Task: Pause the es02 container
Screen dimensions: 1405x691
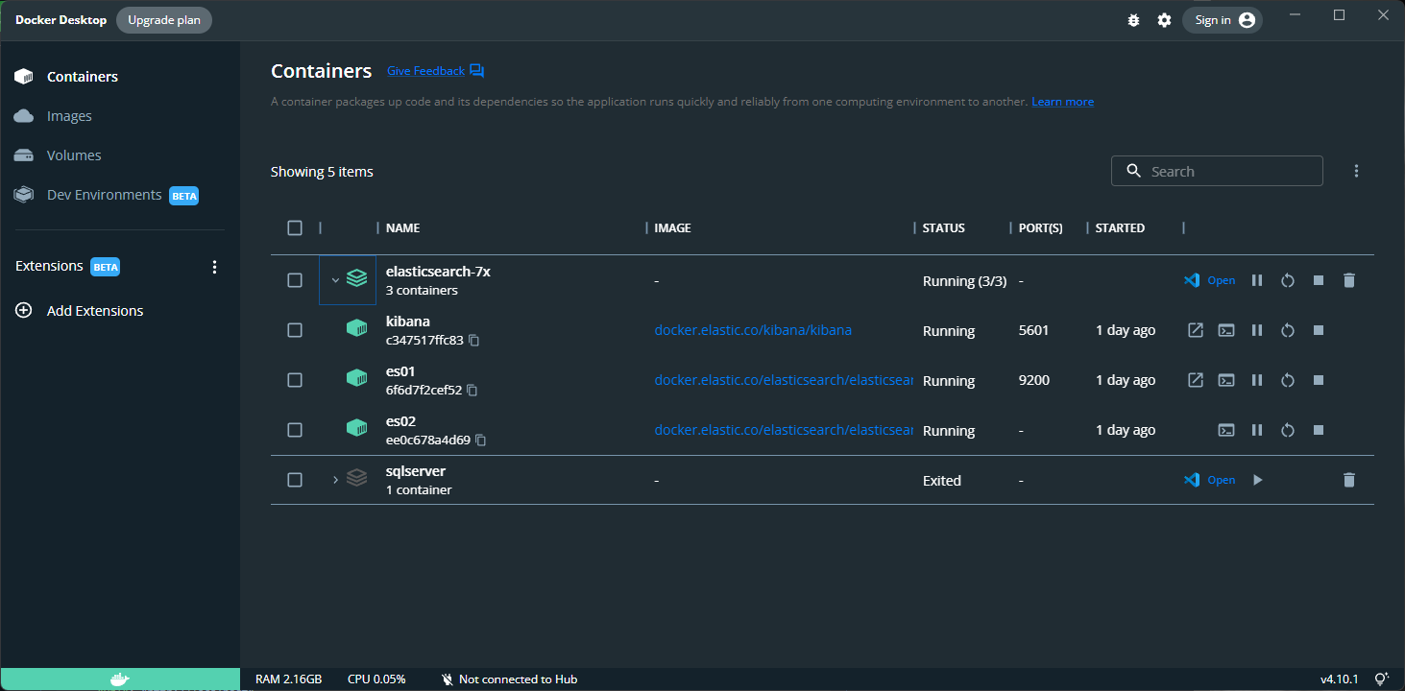Action: coord(1257,430)
